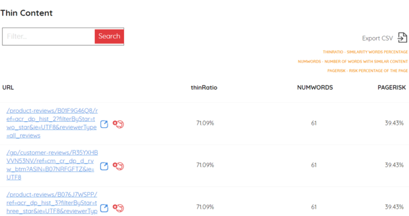
Task: Click the red Search button
Action: pos(109,36)
